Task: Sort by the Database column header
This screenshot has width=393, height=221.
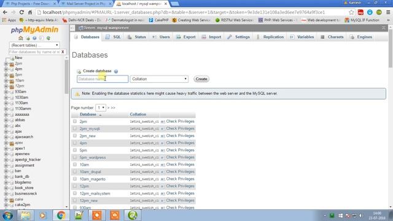Action: (x=88, y=115)
